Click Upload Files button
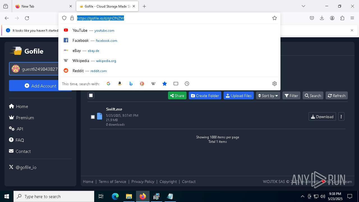The height and width of the screenshot is (202, 359). tap(239, 96)
